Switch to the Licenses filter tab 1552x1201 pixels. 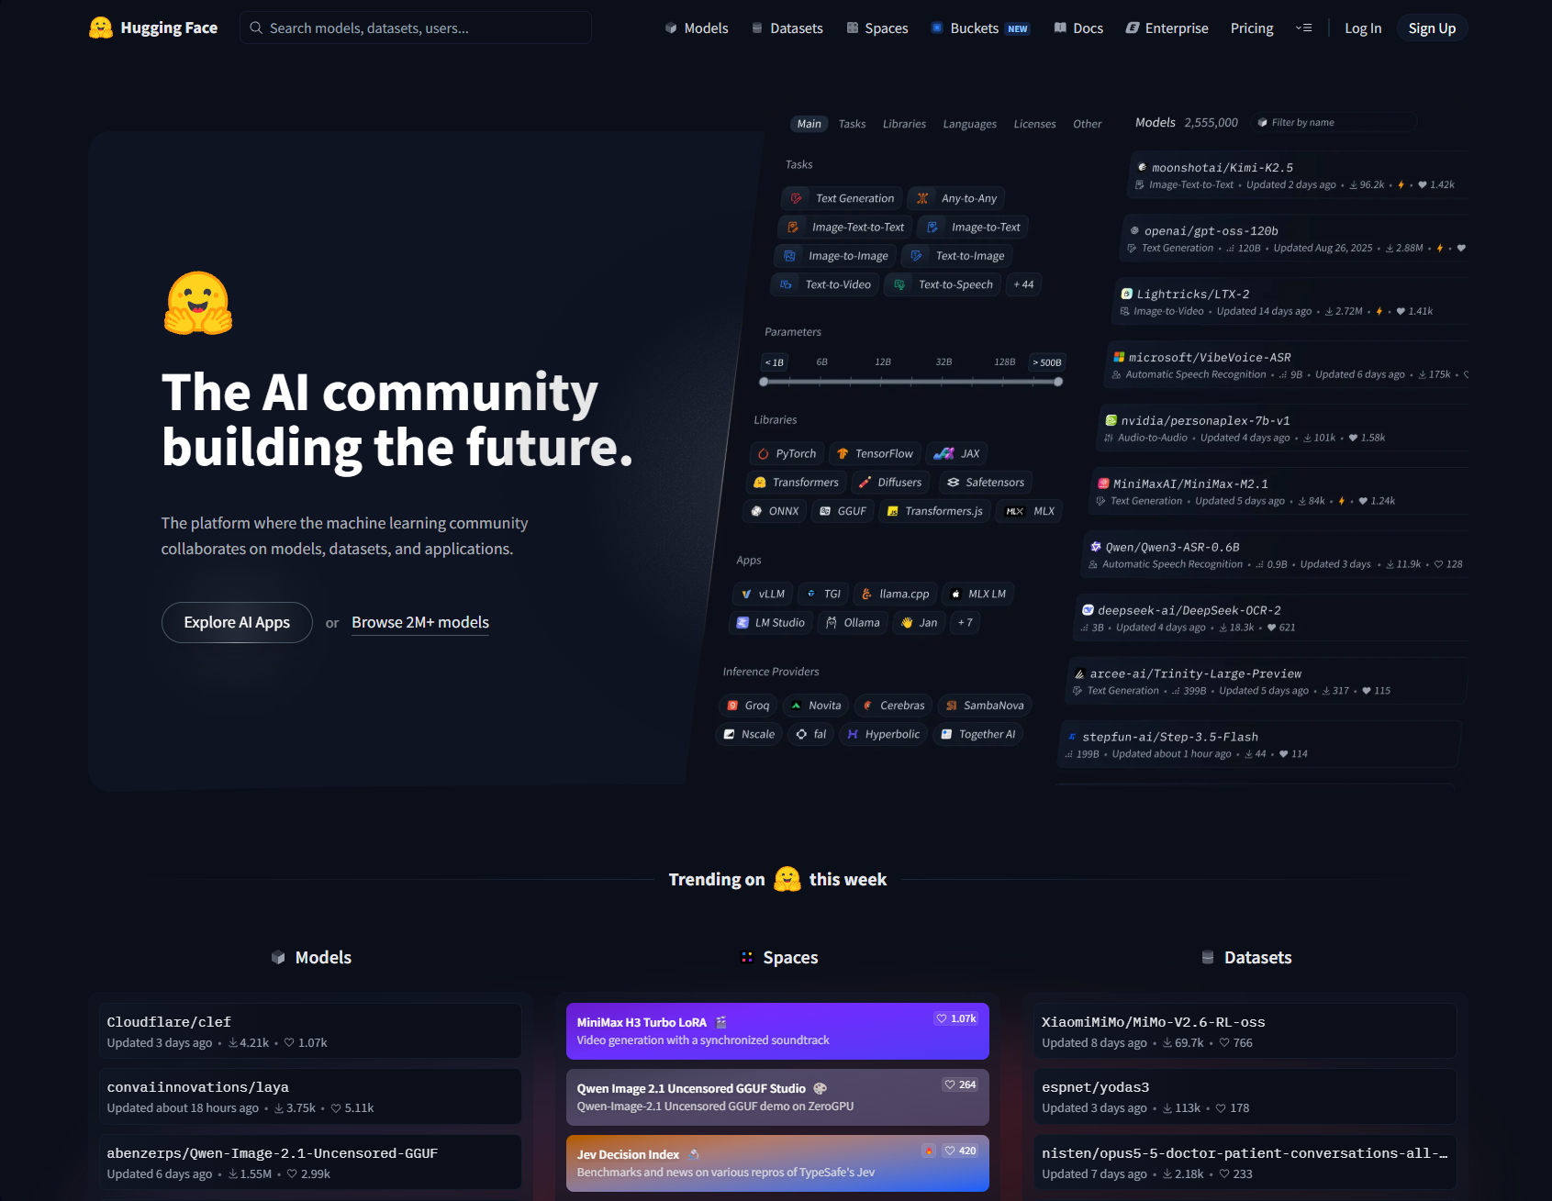click(1034, 124)
